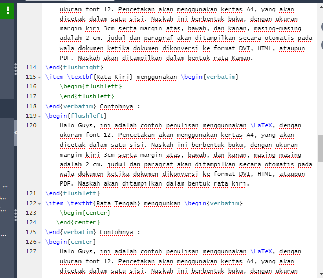Select line number 120 in the gutter
The height and width of the screenshot is (278, 323).
click(31, 125)
